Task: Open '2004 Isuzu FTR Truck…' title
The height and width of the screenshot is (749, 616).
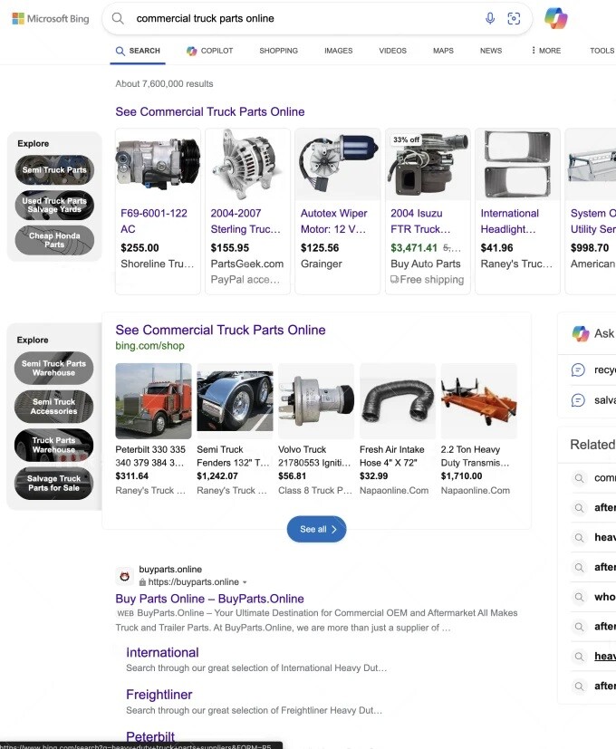Action: click(420, 221)
